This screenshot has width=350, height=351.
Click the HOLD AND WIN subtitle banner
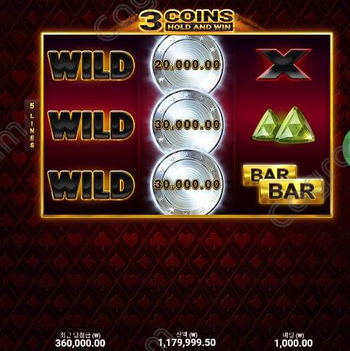tap(199, 27)
